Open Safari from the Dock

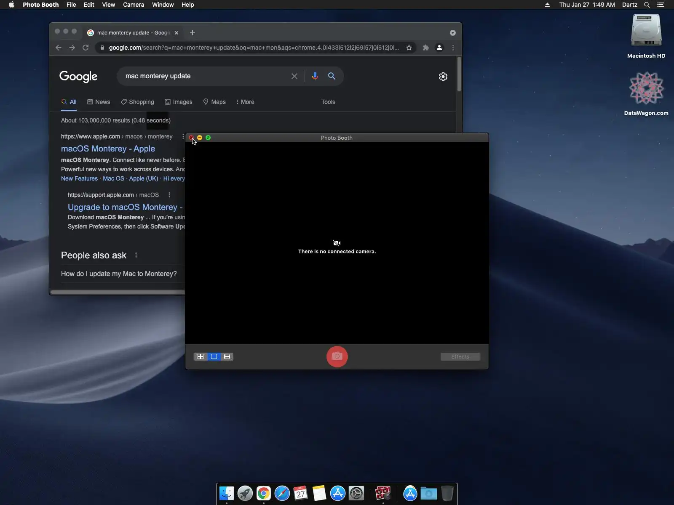(282, 493)
